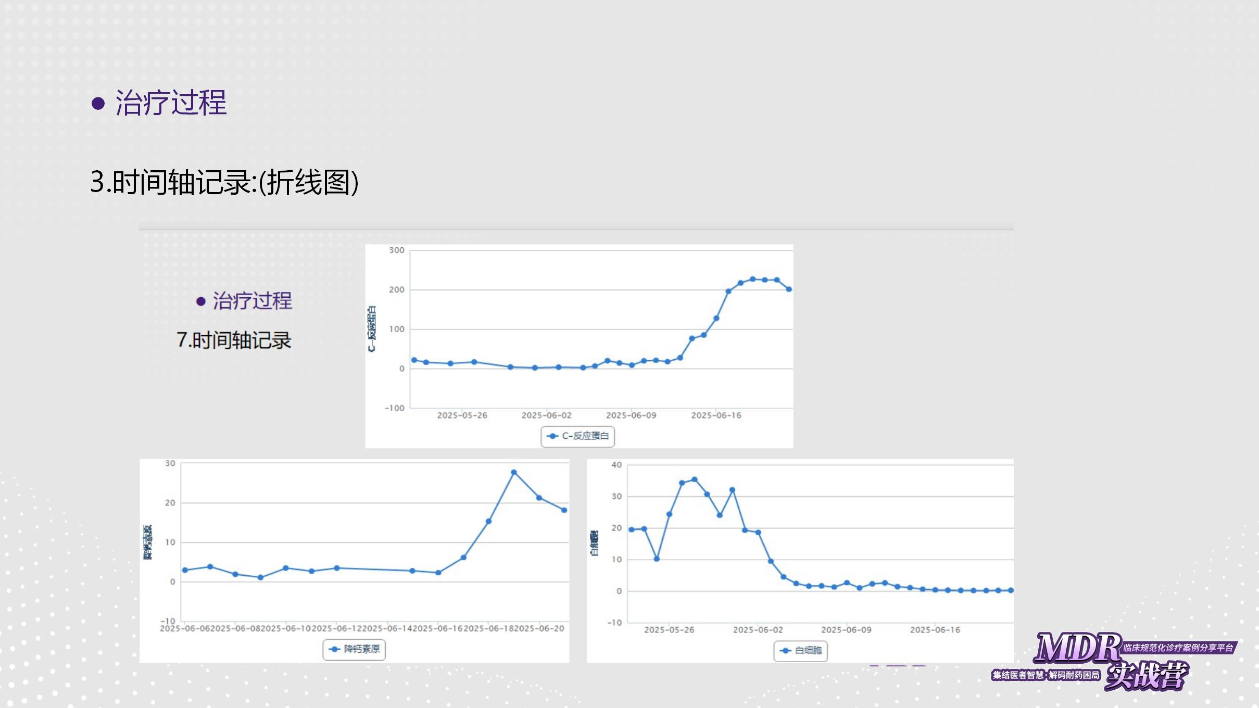Screen dimensions: 1259x708
Task: Click the 集结医者智慧·解码耐药困局 tagline
Action: point(1046,676)
